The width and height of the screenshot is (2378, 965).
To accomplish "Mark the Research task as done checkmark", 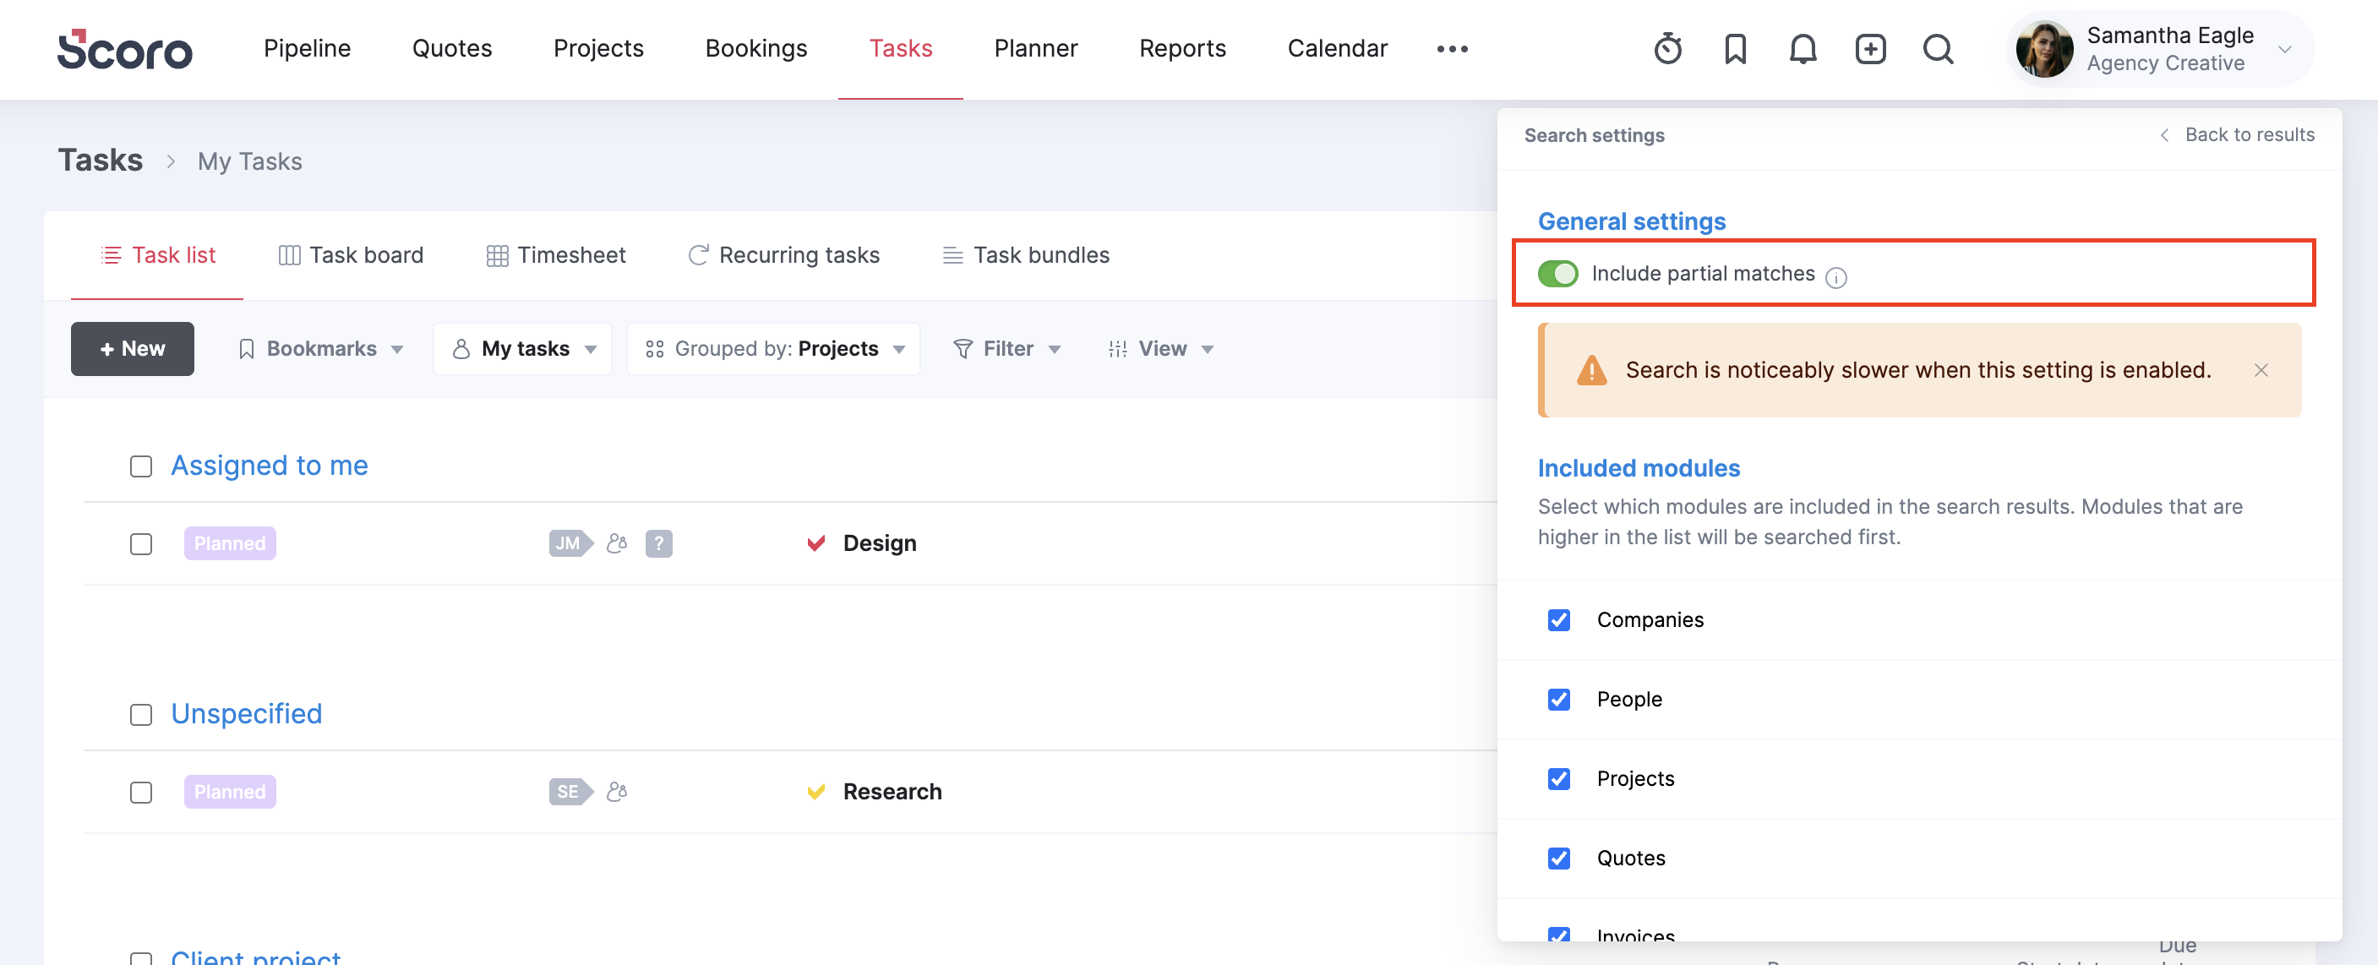I will [815, 792].
